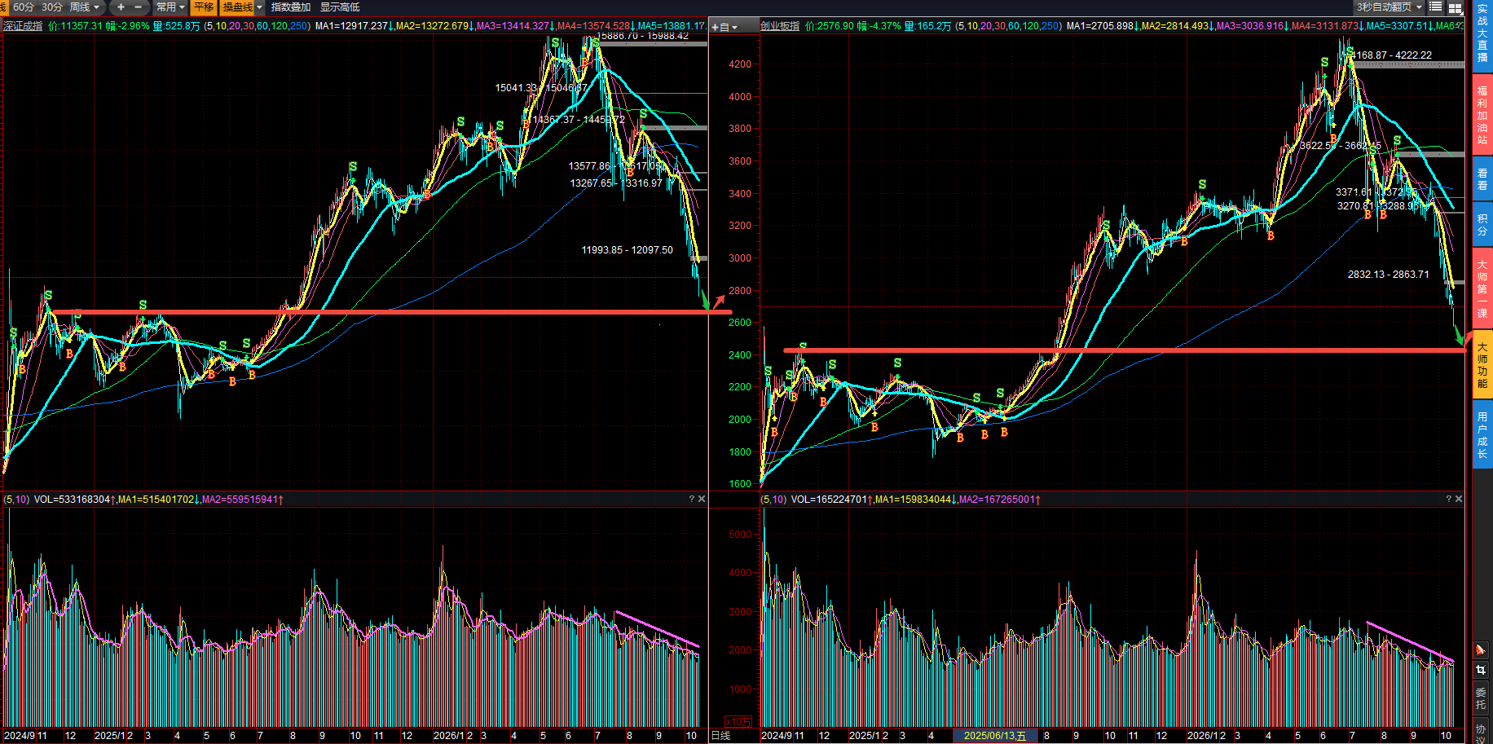The height and width of the screenshot is (744, 1493).
Task: Click the 创业板指 index name
Action: pyautogui.click(x=781, y=26)
